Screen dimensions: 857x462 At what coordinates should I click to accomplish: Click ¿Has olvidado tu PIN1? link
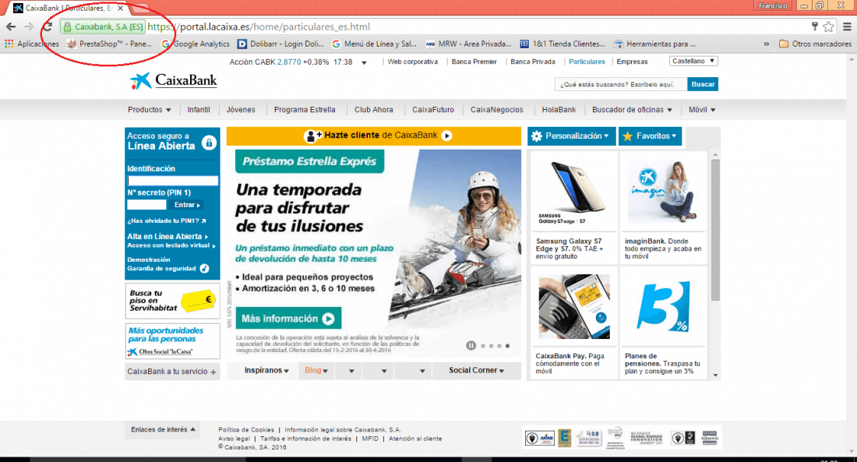pos(167,221)
